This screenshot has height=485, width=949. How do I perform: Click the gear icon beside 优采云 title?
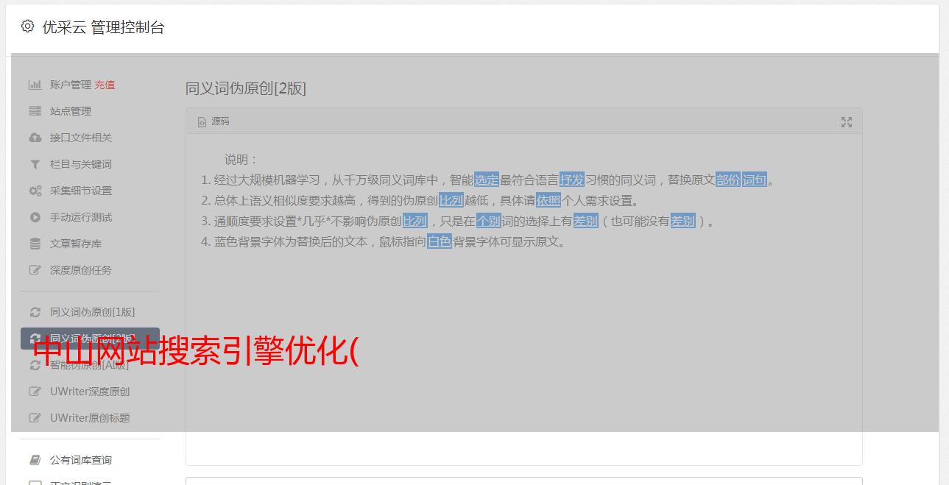point(27,26)
